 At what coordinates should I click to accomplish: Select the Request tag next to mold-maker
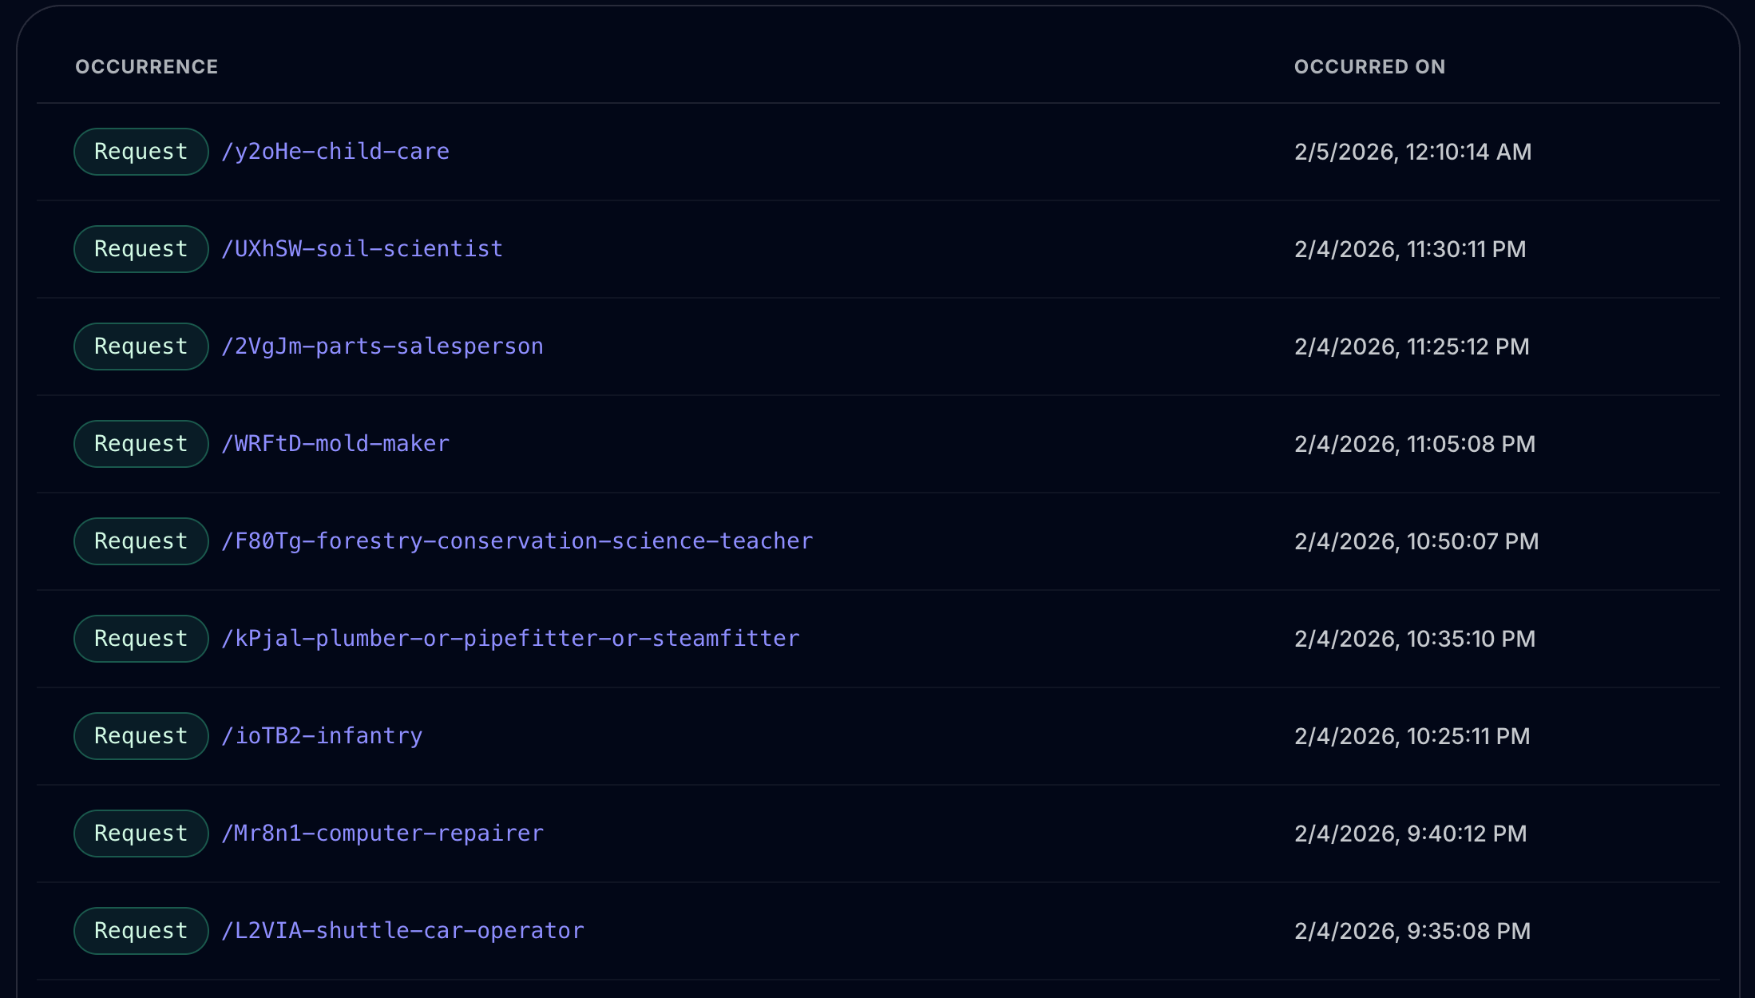[x=141, y=444]
